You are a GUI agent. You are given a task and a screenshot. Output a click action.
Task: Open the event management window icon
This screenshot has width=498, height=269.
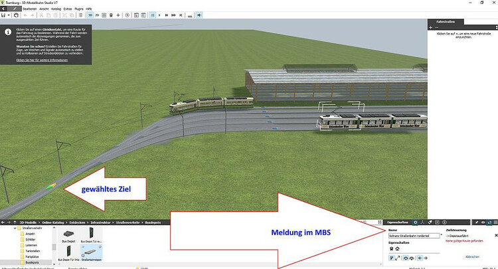pos(137,15)
